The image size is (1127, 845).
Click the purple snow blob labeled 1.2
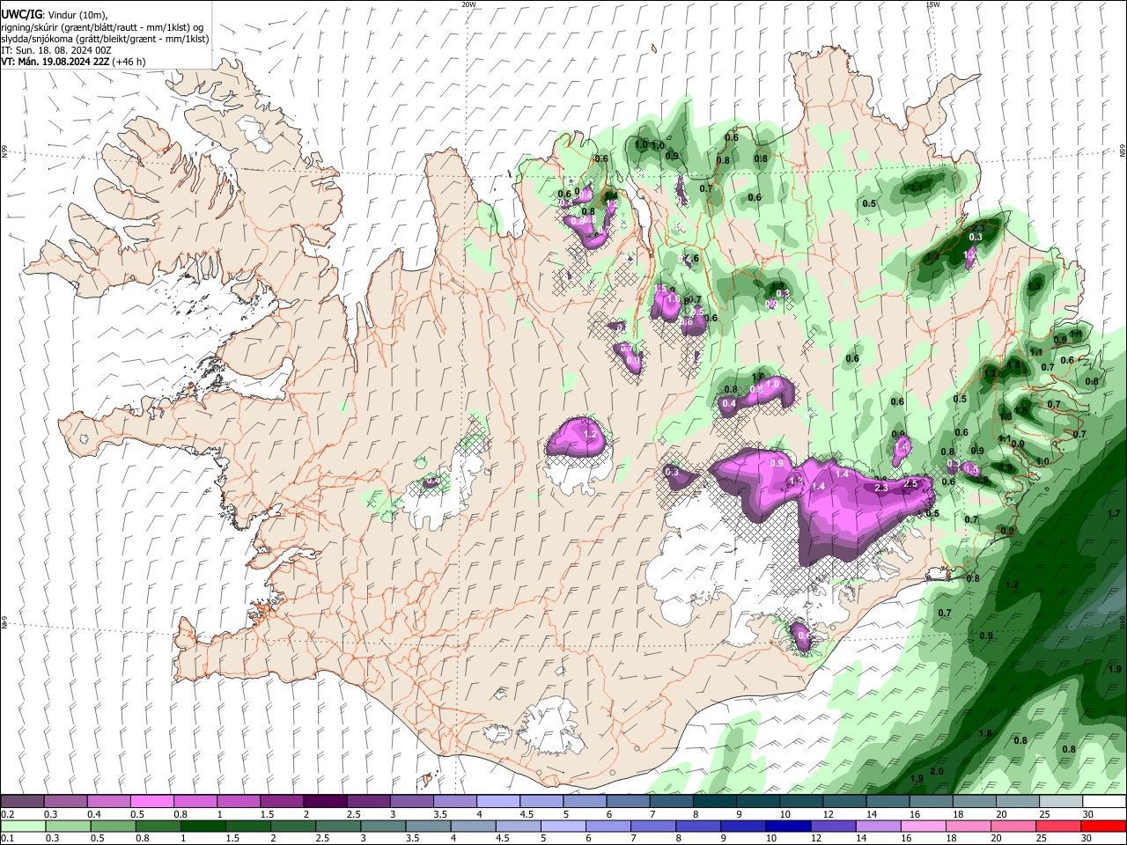tap(578, 437)
